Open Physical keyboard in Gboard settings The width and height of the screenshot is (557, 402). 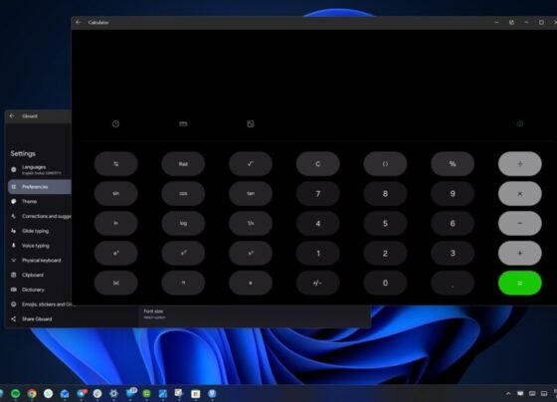tap(40, 260)
